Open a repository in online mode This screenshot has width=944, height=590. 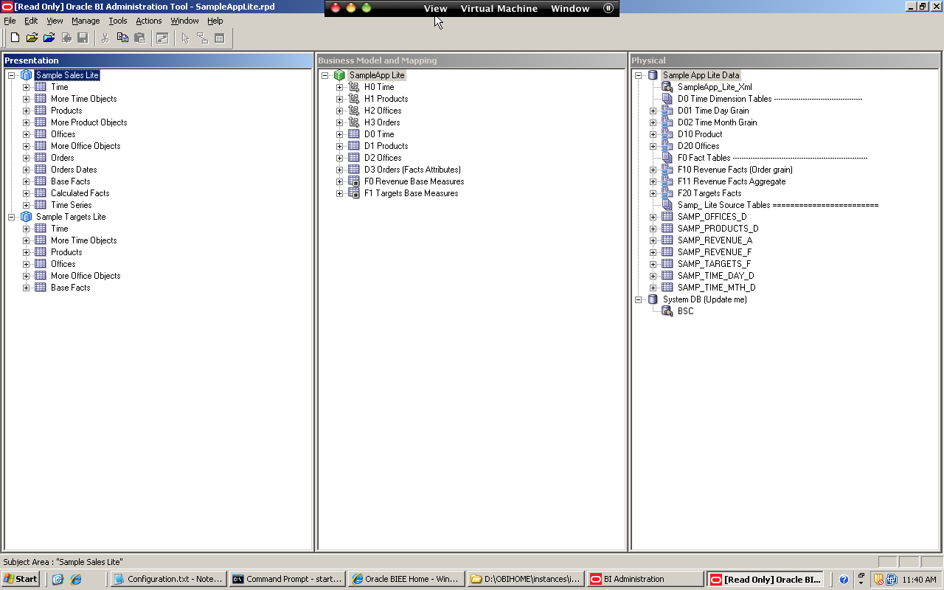click(48, 37)
